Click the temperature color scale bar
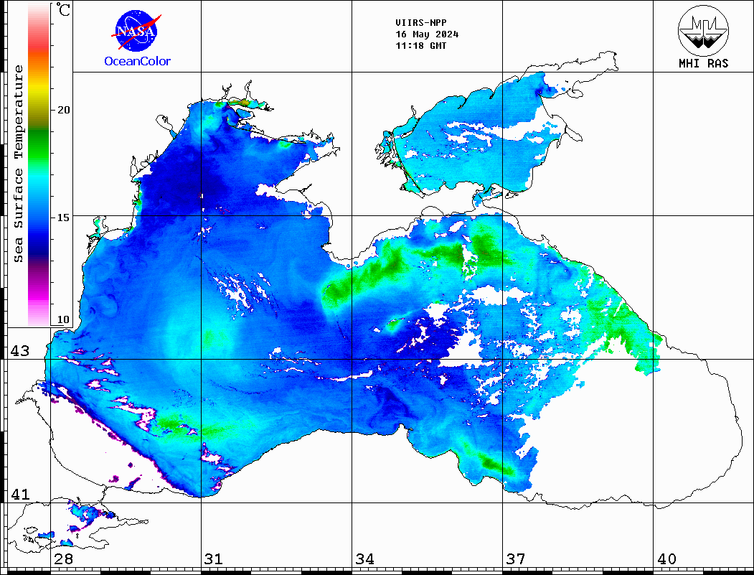This screenshot has width=754, height=575. 39,164
